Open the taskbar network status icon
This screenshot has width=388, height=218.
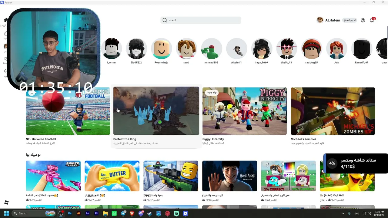364,213
